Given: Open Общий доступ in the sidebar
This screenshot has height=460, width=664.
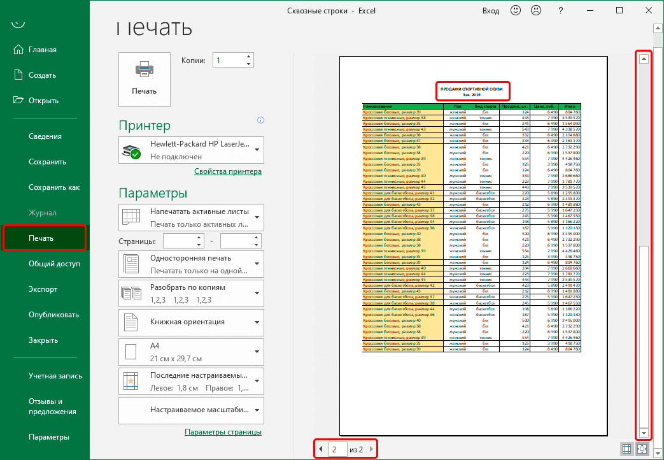Looking at the screenshot, I should click(x=54, y=264).
